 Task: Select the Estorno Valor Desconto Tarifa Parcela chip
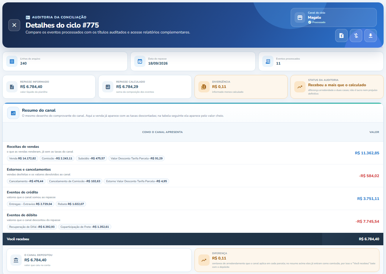pos(136,181)
